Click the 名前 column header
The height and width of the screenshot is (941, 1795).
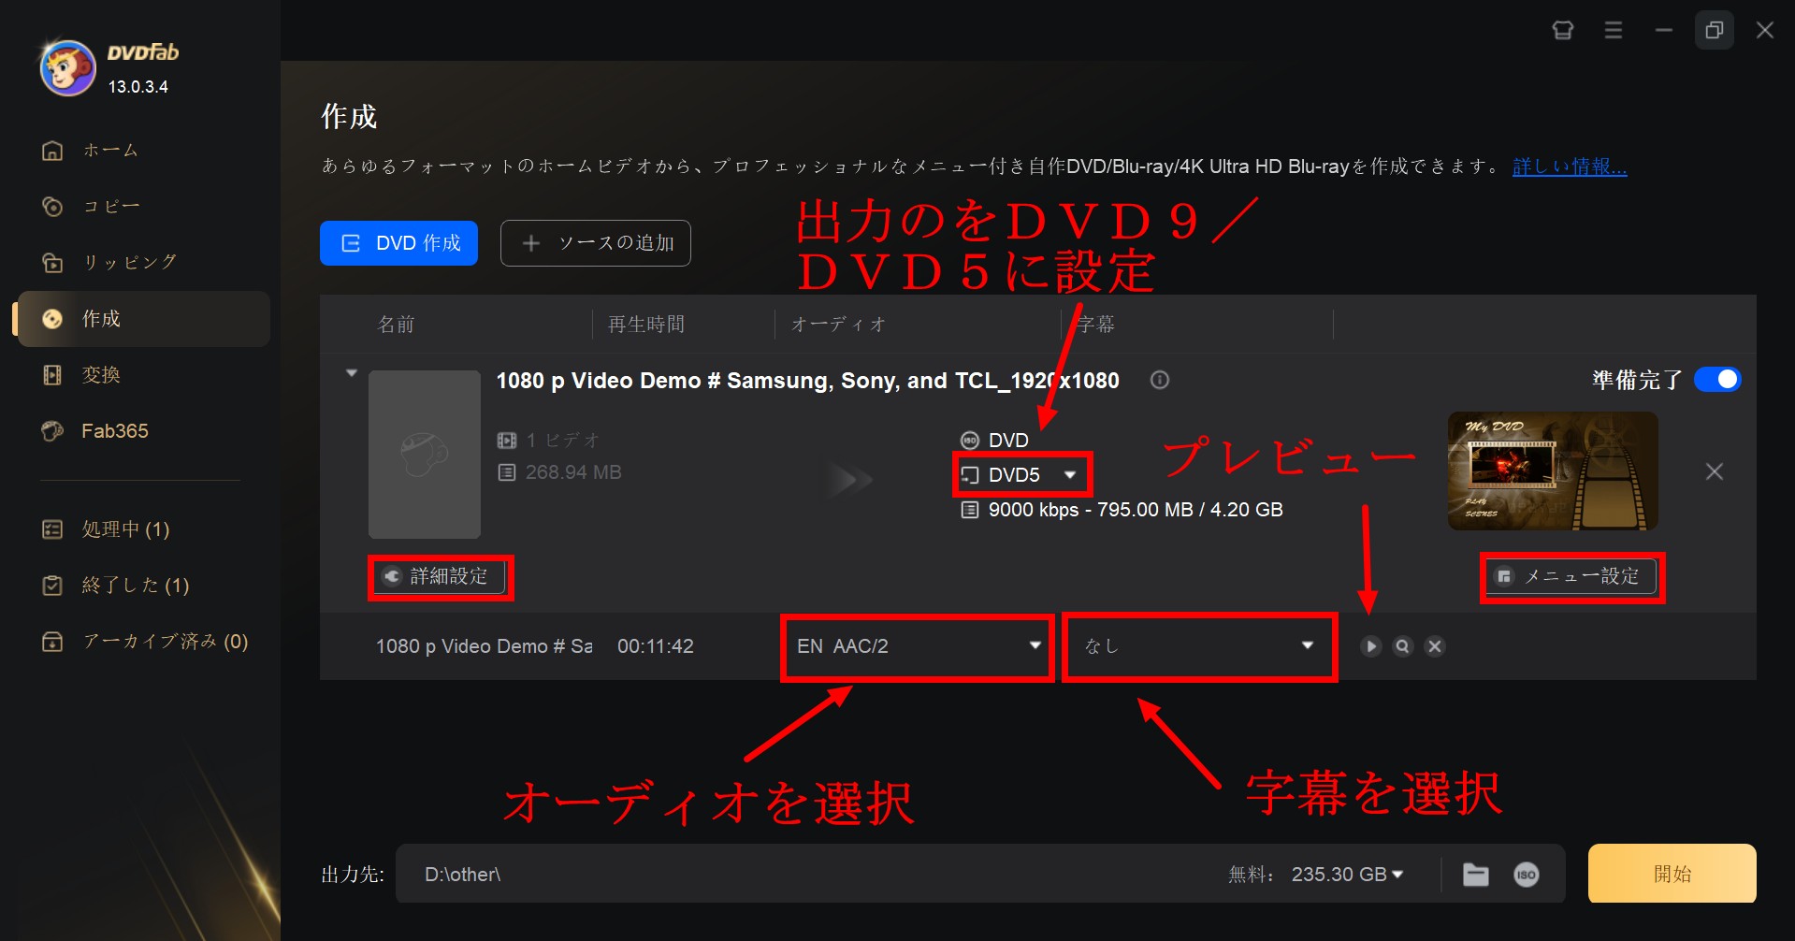396,325
